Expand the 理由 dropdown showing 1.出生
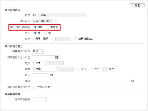The width and height of the screenshot is (148, 111). 39,63
